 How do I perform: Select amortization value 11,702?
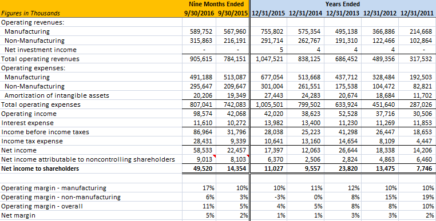point(423,95)
